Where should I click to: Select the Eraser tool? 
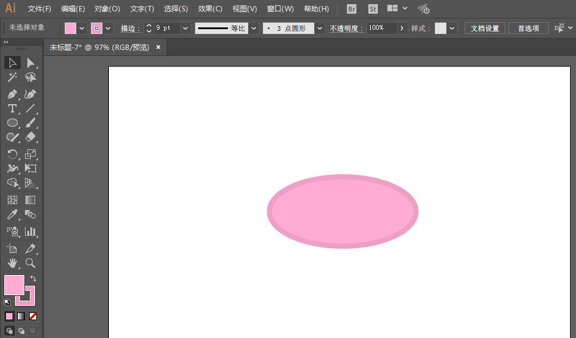click(30, 137)
